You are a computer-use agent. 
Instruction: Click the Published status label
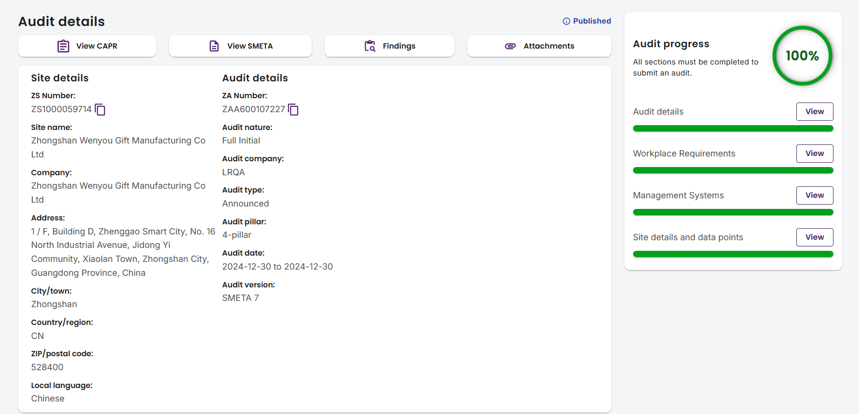[x=592, y=21]
